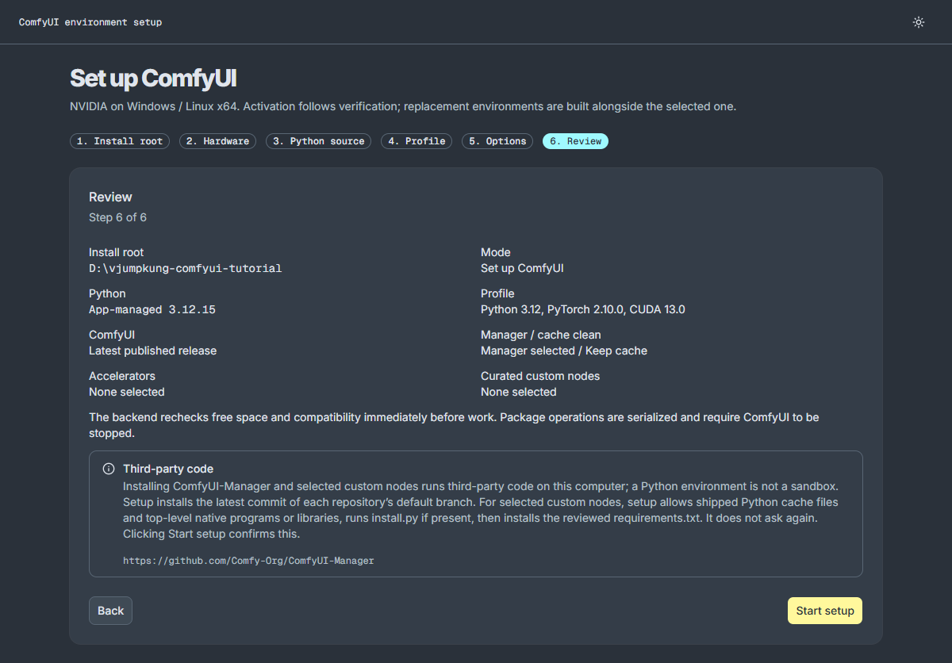Click the Back button
The height and width of the screenshot is (663, 952).
coord(110,611)
